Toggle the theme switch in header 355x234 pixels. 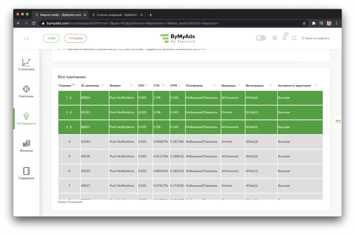click(261, 38)
